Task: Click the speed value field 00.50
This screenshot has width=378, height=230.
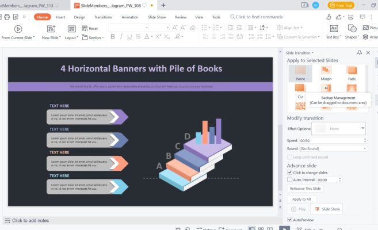Action: [331, 140]
